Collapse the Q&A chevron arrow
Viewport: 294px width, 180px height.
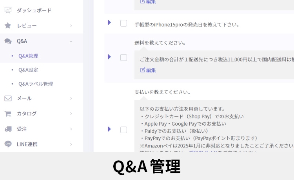point(71,41)
